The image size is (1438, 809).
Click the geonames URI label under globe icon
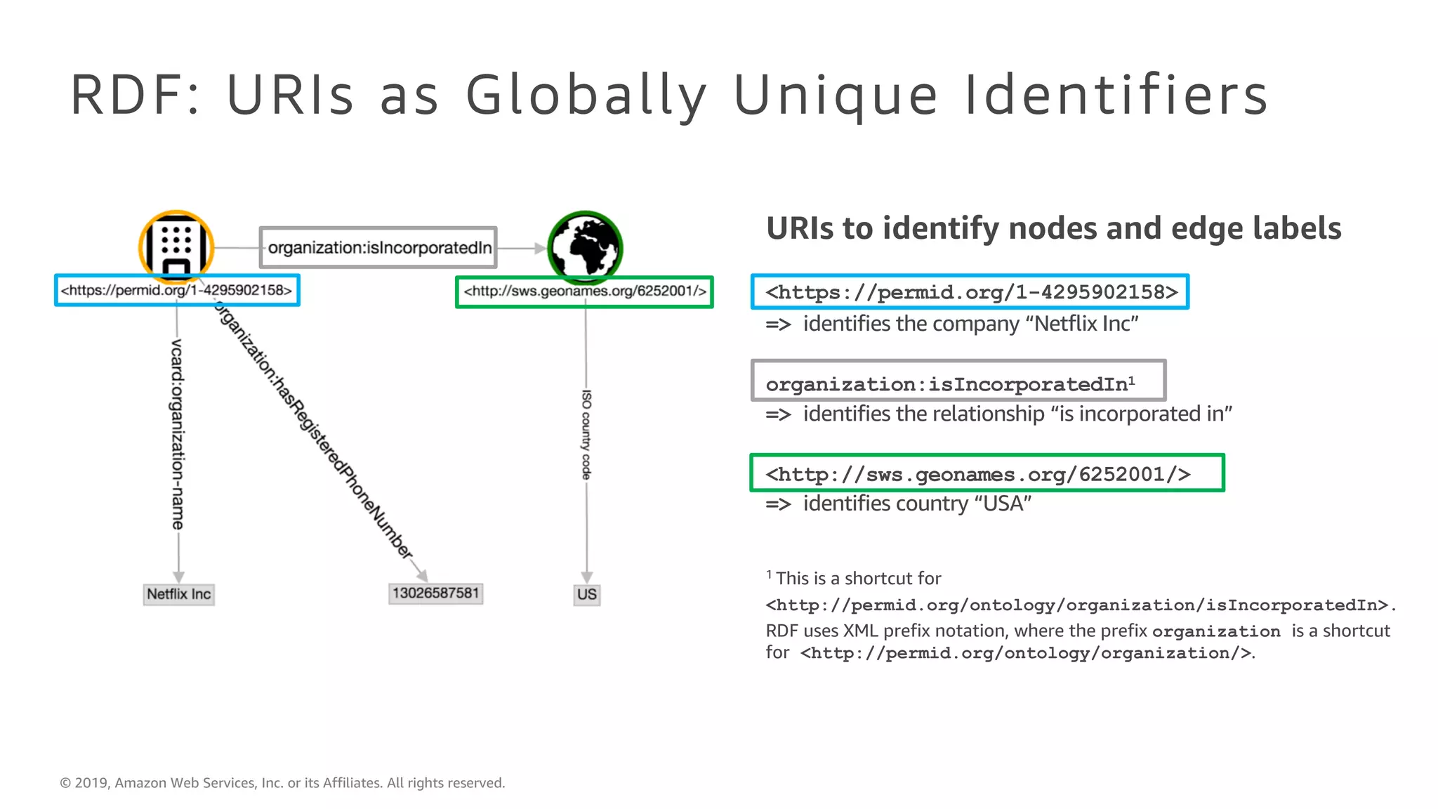[584, 291]
